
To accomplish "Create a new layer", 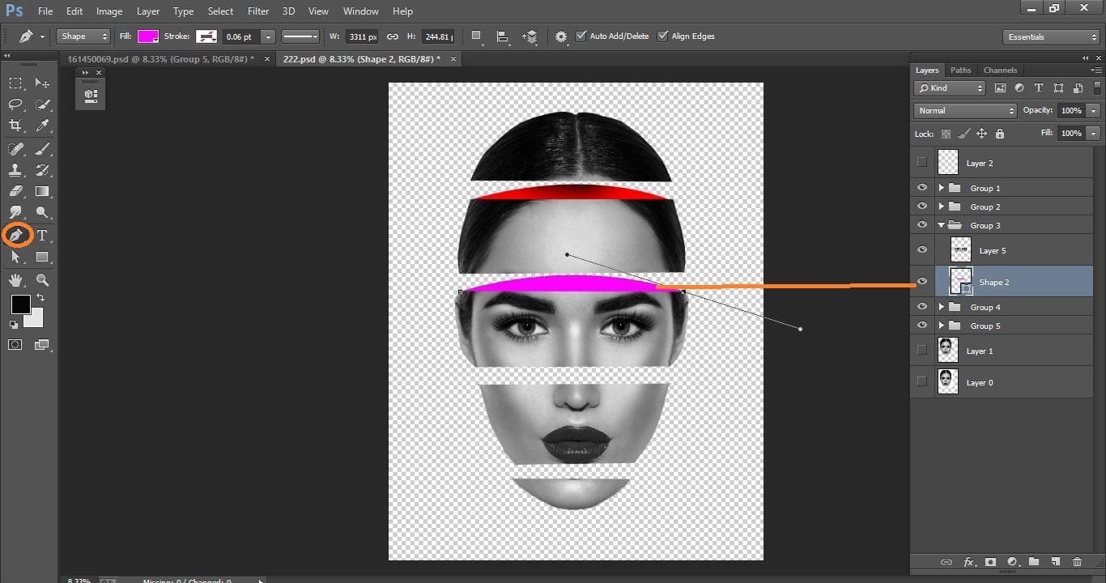I will click(x=1056, y=561).
